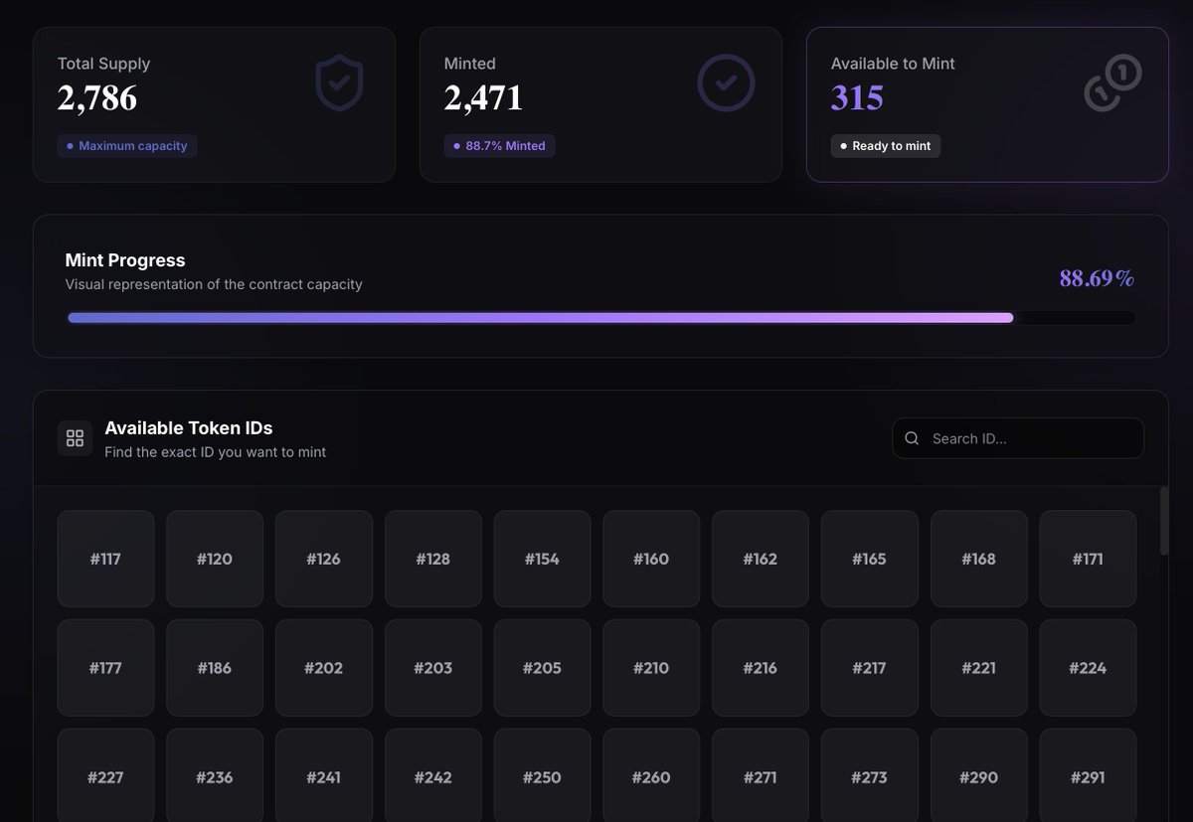Pick token tile #216
1193x822 pixels.
tap(761, 668)
